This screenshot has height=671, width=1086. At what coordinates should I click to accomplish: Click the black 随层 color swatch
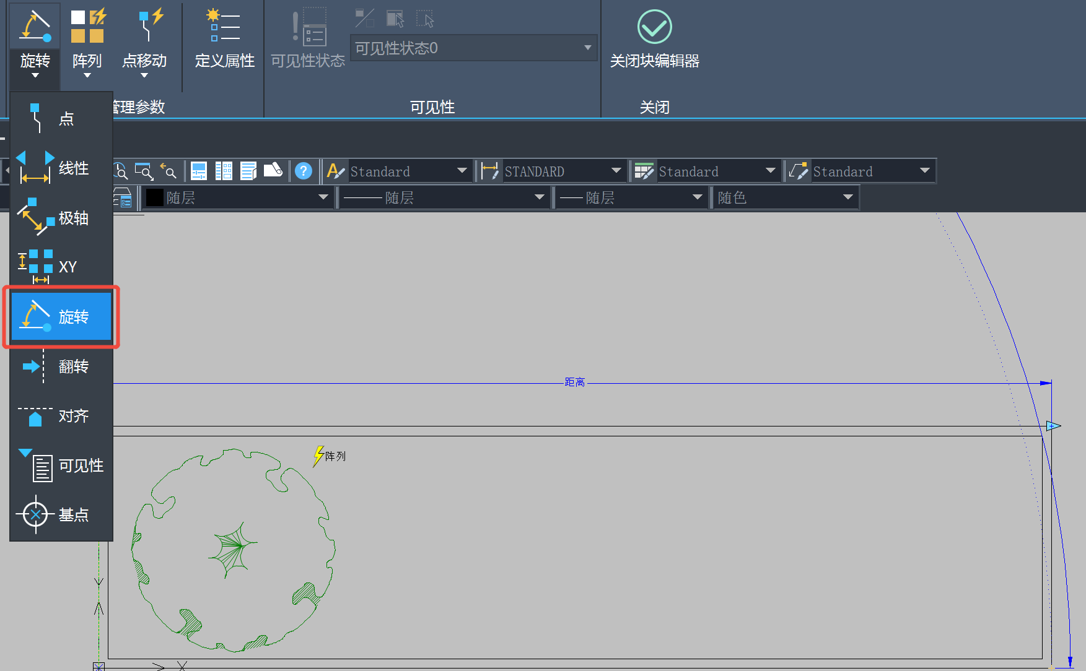[154, 197]
